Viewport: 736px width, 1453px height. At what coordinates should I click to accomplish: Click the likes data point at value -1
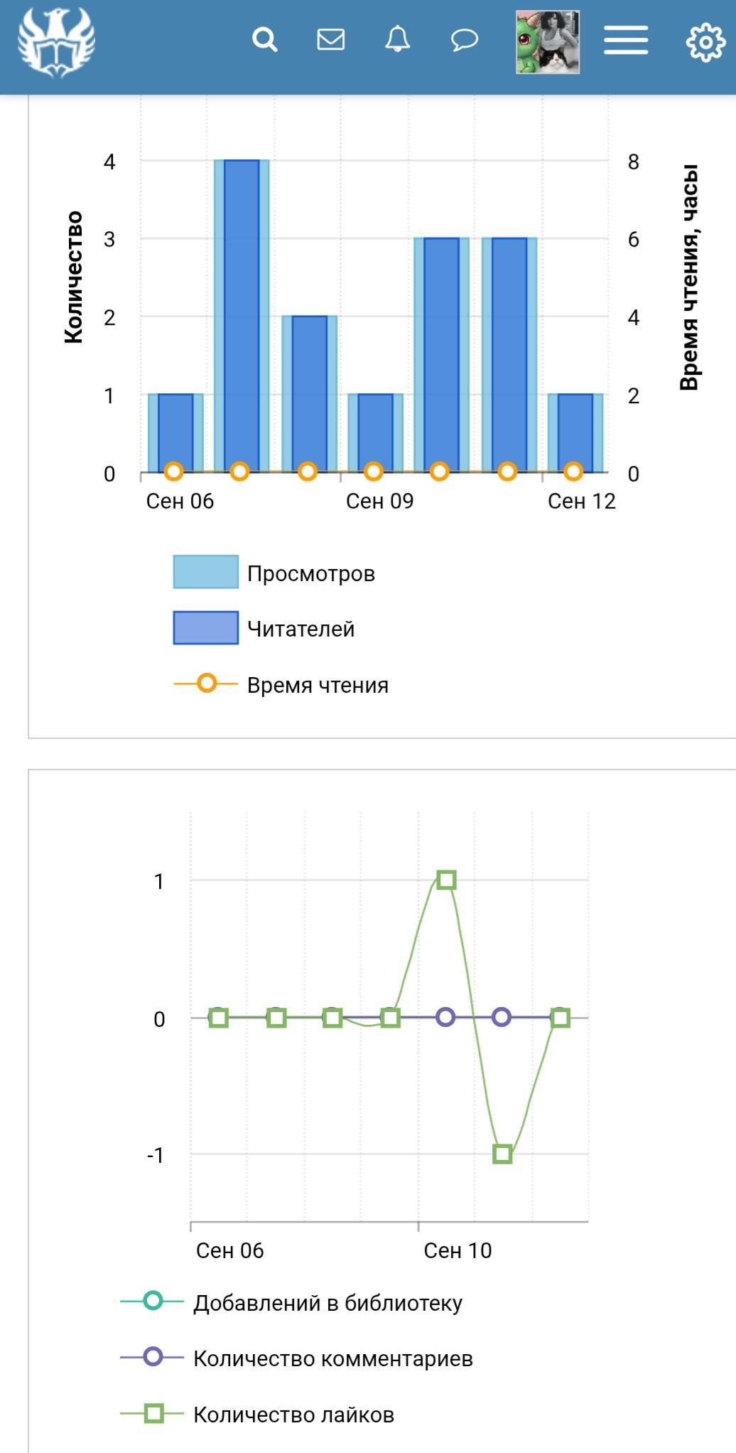[x=502, y=1154]
